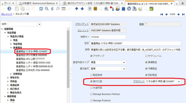Screen dimensions: 186x103
Task: Click the Copy Record toolbar icon
Action: pos(22,9)
